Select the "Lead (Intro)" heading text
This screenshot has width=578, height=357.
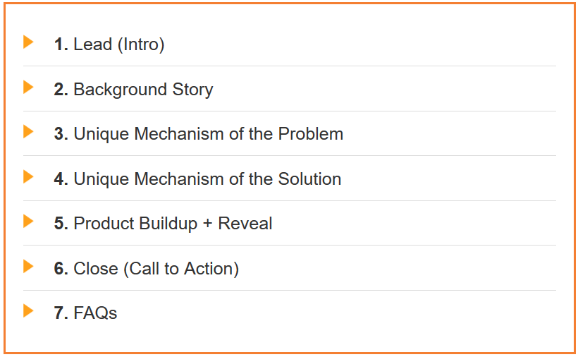[119, 44]
